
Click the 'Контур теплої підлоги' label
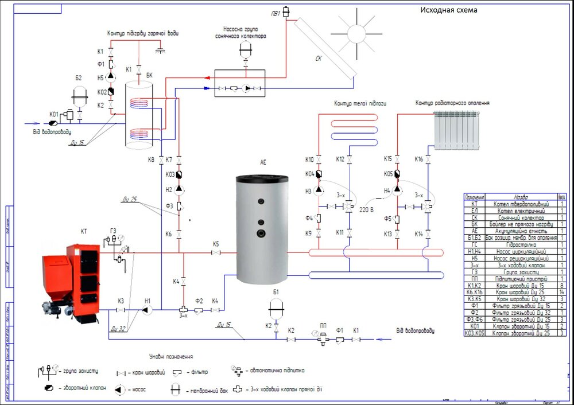click(360, 103)
